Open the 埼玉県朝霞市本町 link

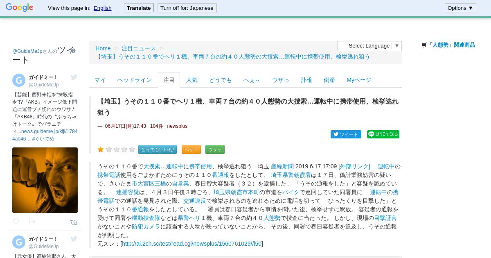(236, 192)
